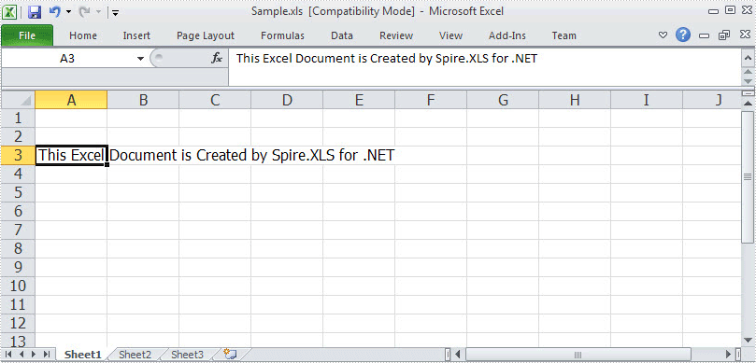Switch to the Sheet3 worksheet tab

coord(188,355)
